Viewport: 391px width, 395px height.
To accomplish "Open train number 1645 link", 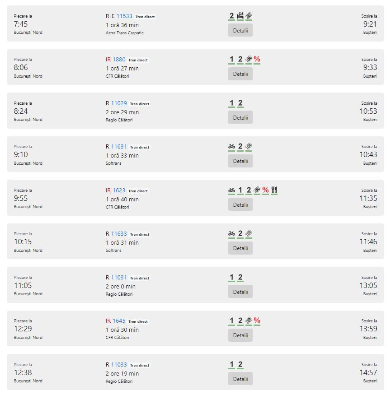I will pyautogui.click(x=119, y=321).
